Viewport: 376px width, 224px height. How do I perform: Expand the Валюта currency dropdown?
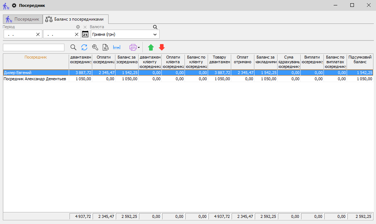[155, 34]
